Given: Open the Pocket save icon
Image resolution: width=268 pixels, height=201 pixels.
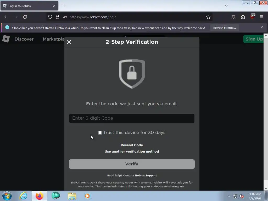Looking at the screenshot, I should click(233, 17).
